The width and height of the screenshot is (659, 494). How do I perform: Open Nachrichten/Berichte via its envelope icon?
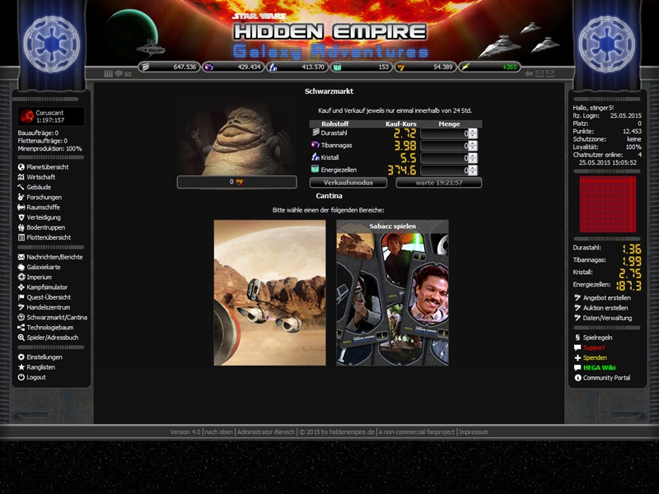coord(21,257)
